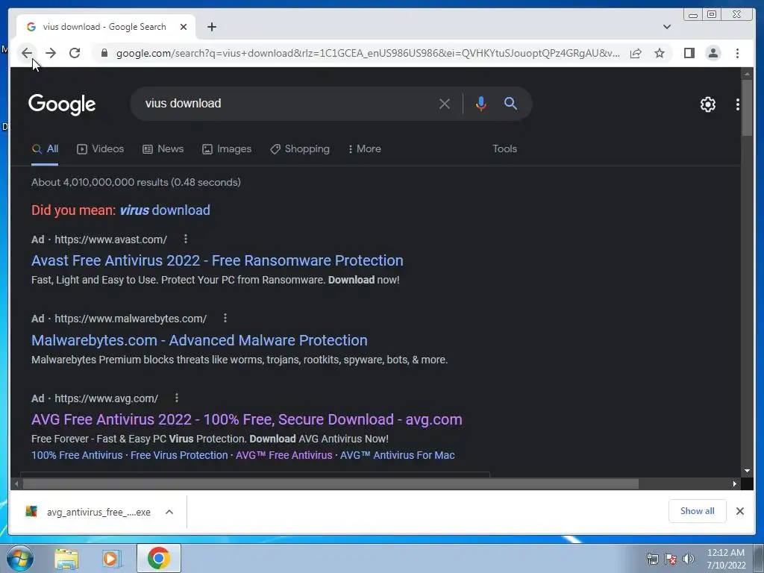Image resolution: width=764 pixels, height=573 pixels.
Task: Click the 'virus download' suggestion link
Action: [x=165, y=210]
